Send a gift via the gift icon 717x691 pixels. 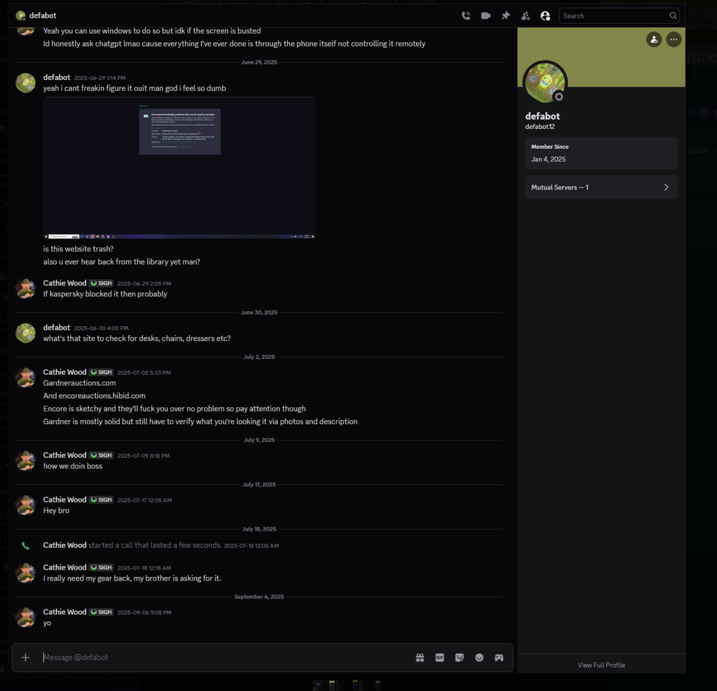[x=420, y=657]
